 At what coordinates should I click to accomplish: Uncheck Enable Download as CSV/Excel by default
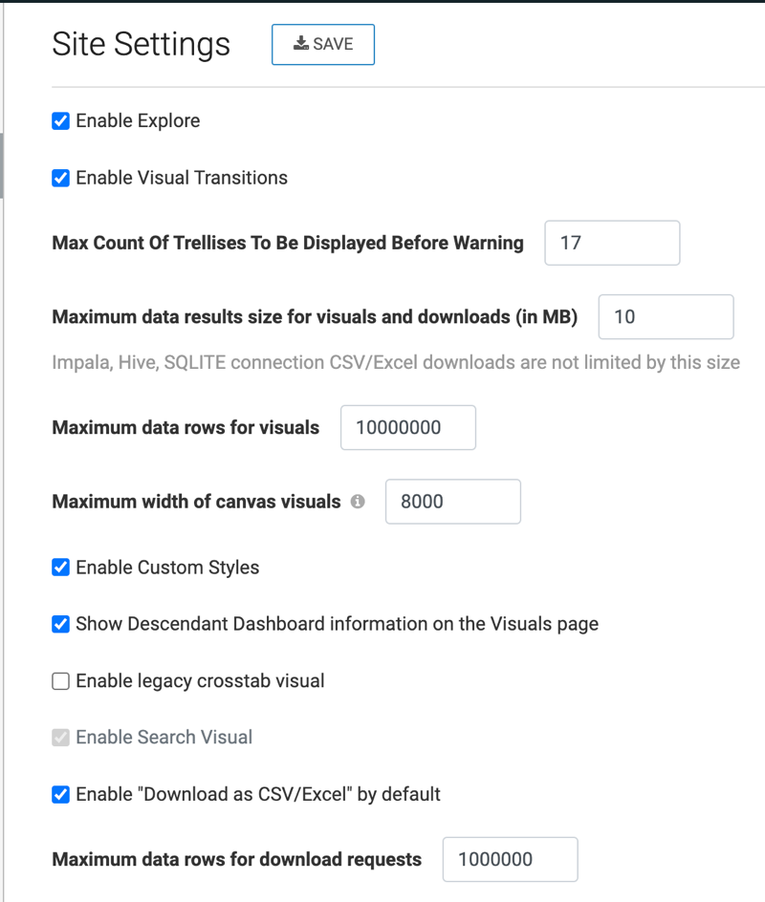[60, 794]
